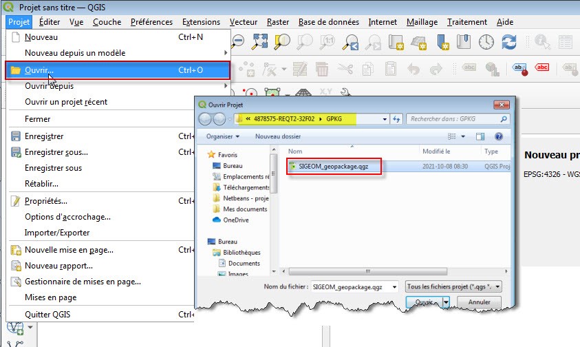The width and height of the screenshot is (580, 347).
Task: Select Bibliothèques in the navigation pane
Action: (x=237, y=253)
